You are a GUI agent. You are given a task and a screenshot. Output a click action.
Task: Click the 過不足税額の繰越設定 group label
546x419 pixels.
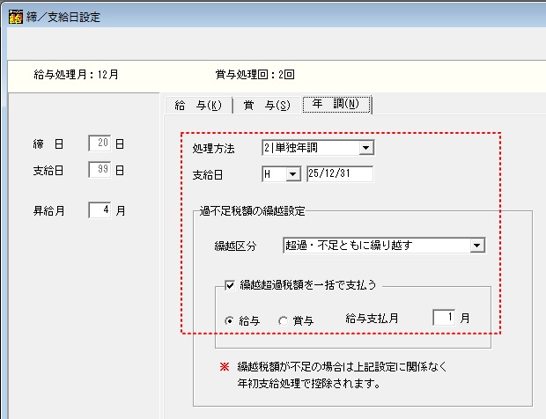coord(252,211)
